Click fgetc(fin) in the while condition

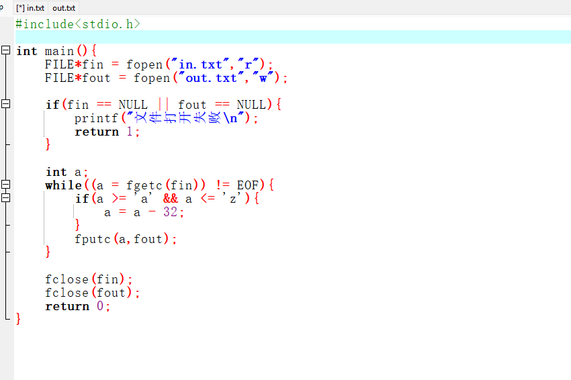[x=163, y=185]
